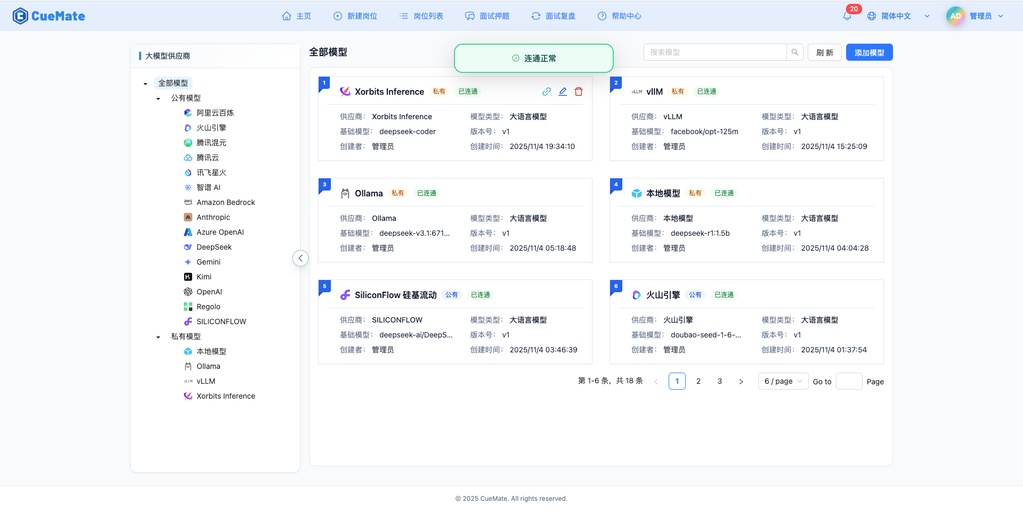Open the 6 / page size dropdown
The height and width of the screenshot is (511, 1023).
pyautogui.click(x=783, y=381)
